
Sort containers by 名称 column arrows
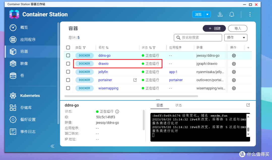pos(107,48)
